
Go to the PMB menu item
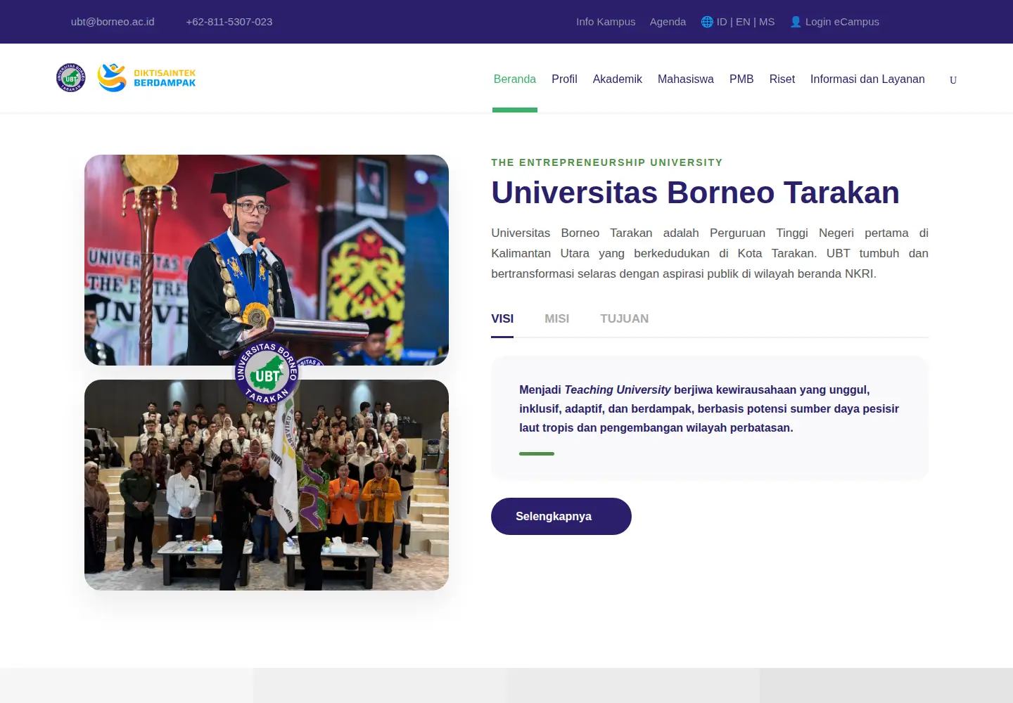[x=741, y=79]
